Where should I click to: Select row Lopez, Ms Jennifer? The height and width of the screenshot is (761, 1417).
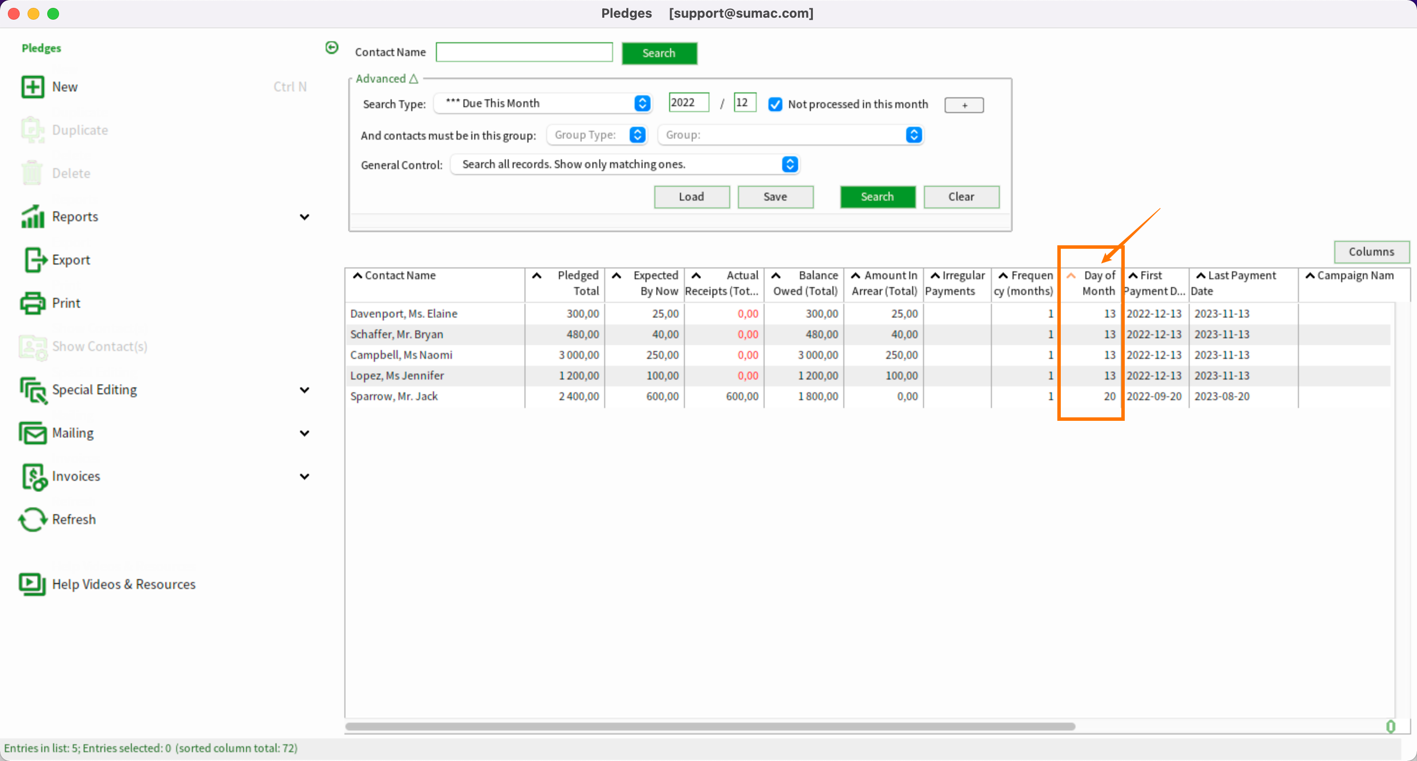[868, 376]
